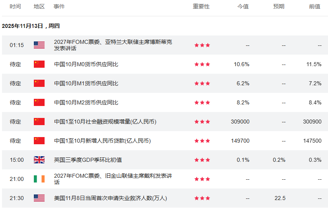Click the 前值 column header
This screenshot has width=328, height=208.
coord(315,6)
